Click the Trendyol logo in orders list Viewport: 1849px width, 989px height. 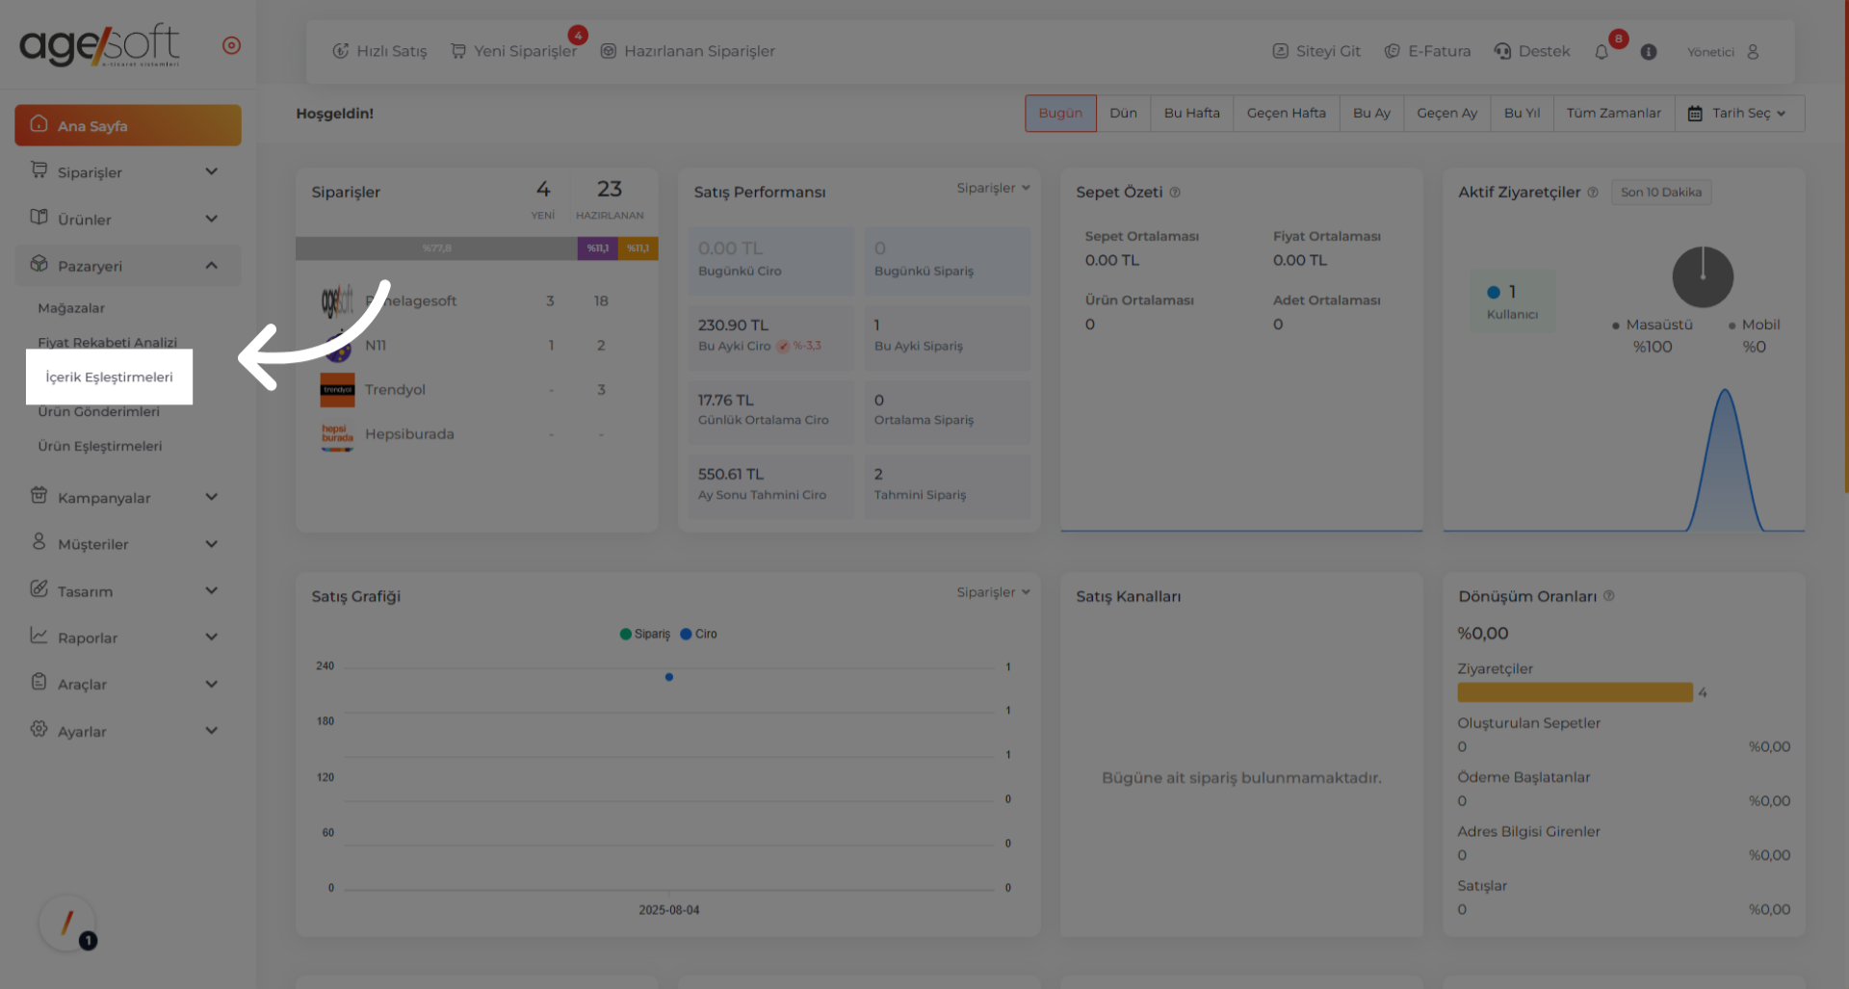coord(337,390)
